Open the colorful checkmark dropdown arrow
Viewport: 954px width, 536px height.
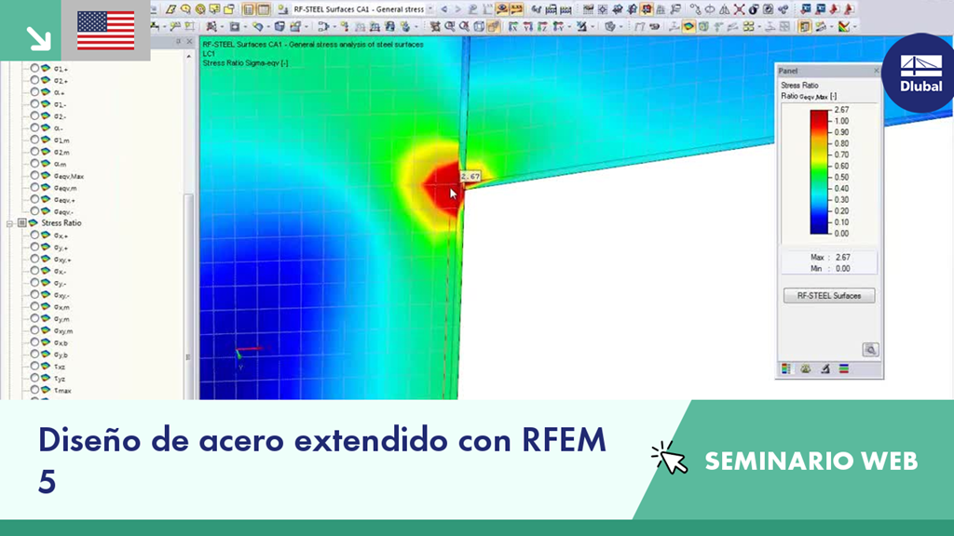(x=855, y=27)
